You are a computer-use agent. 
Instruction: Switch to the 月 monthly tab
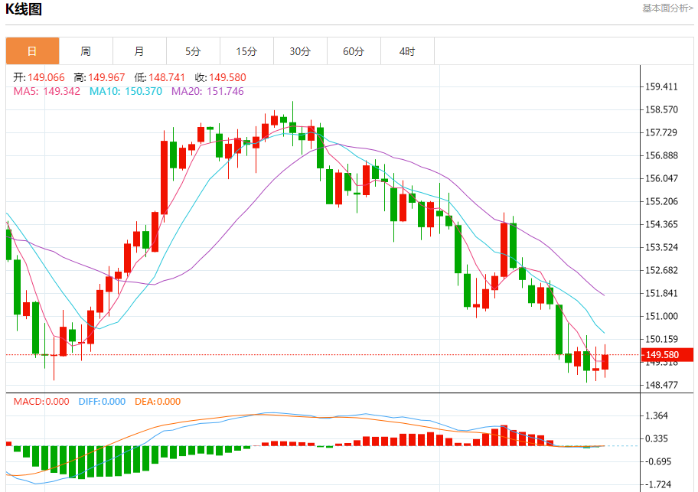pyautogui.click(x=139, y=51)
